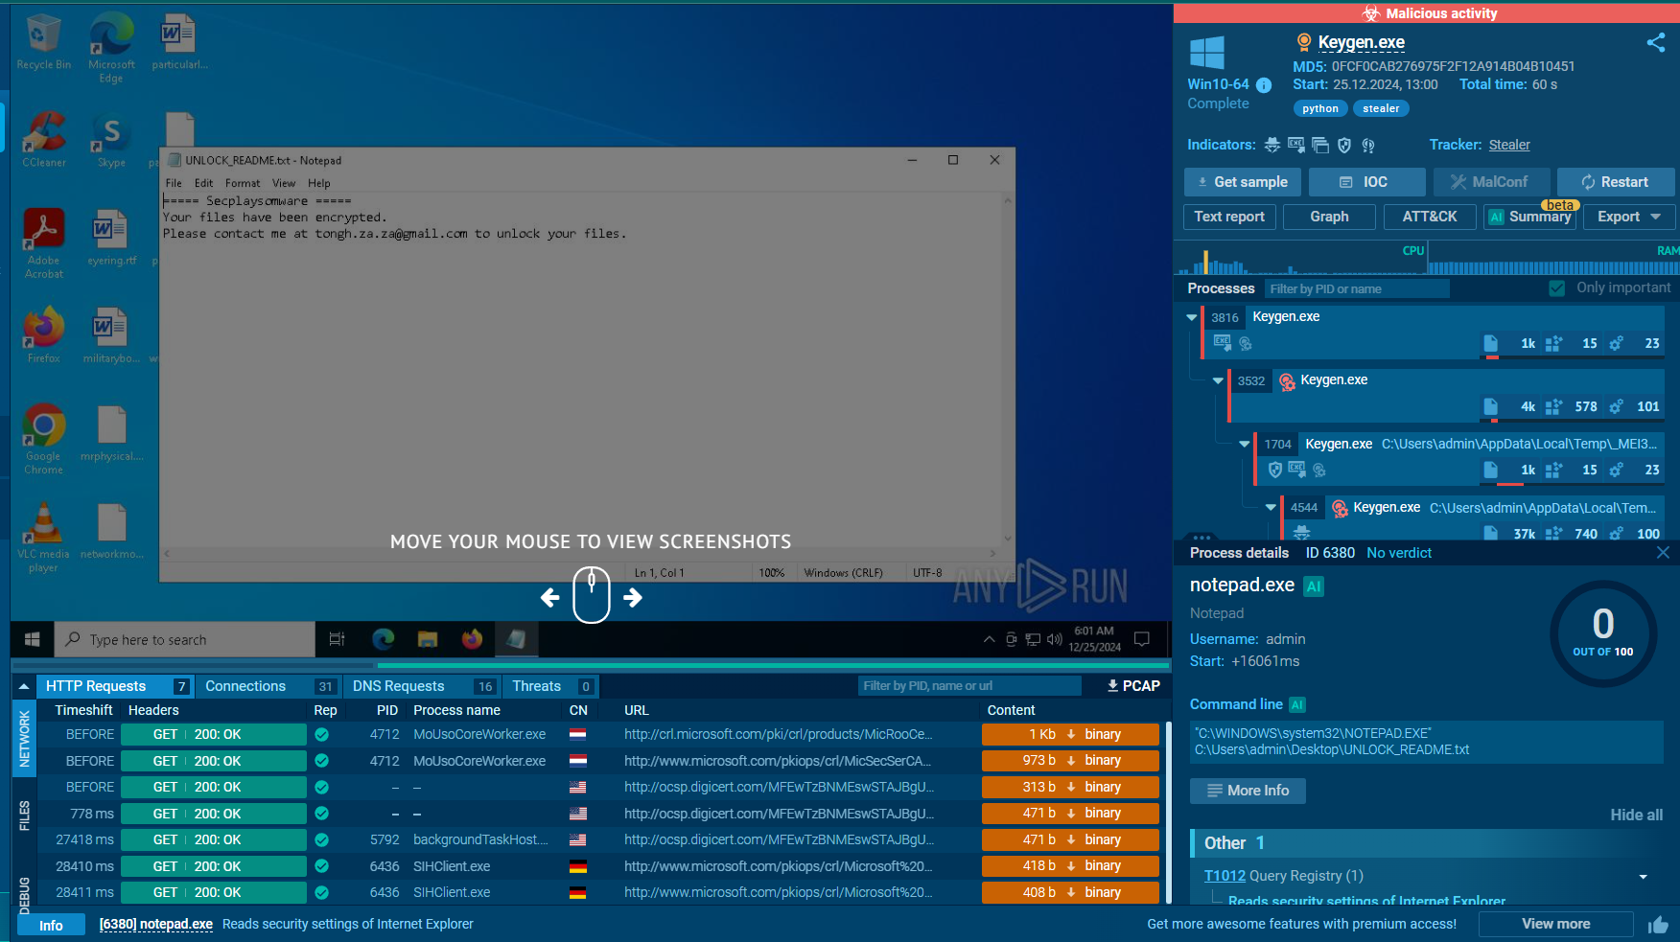This screenshot has height=942, width=1680.
Task: Click the Filter by PID or name field
Action: (x=1356, y=288)
